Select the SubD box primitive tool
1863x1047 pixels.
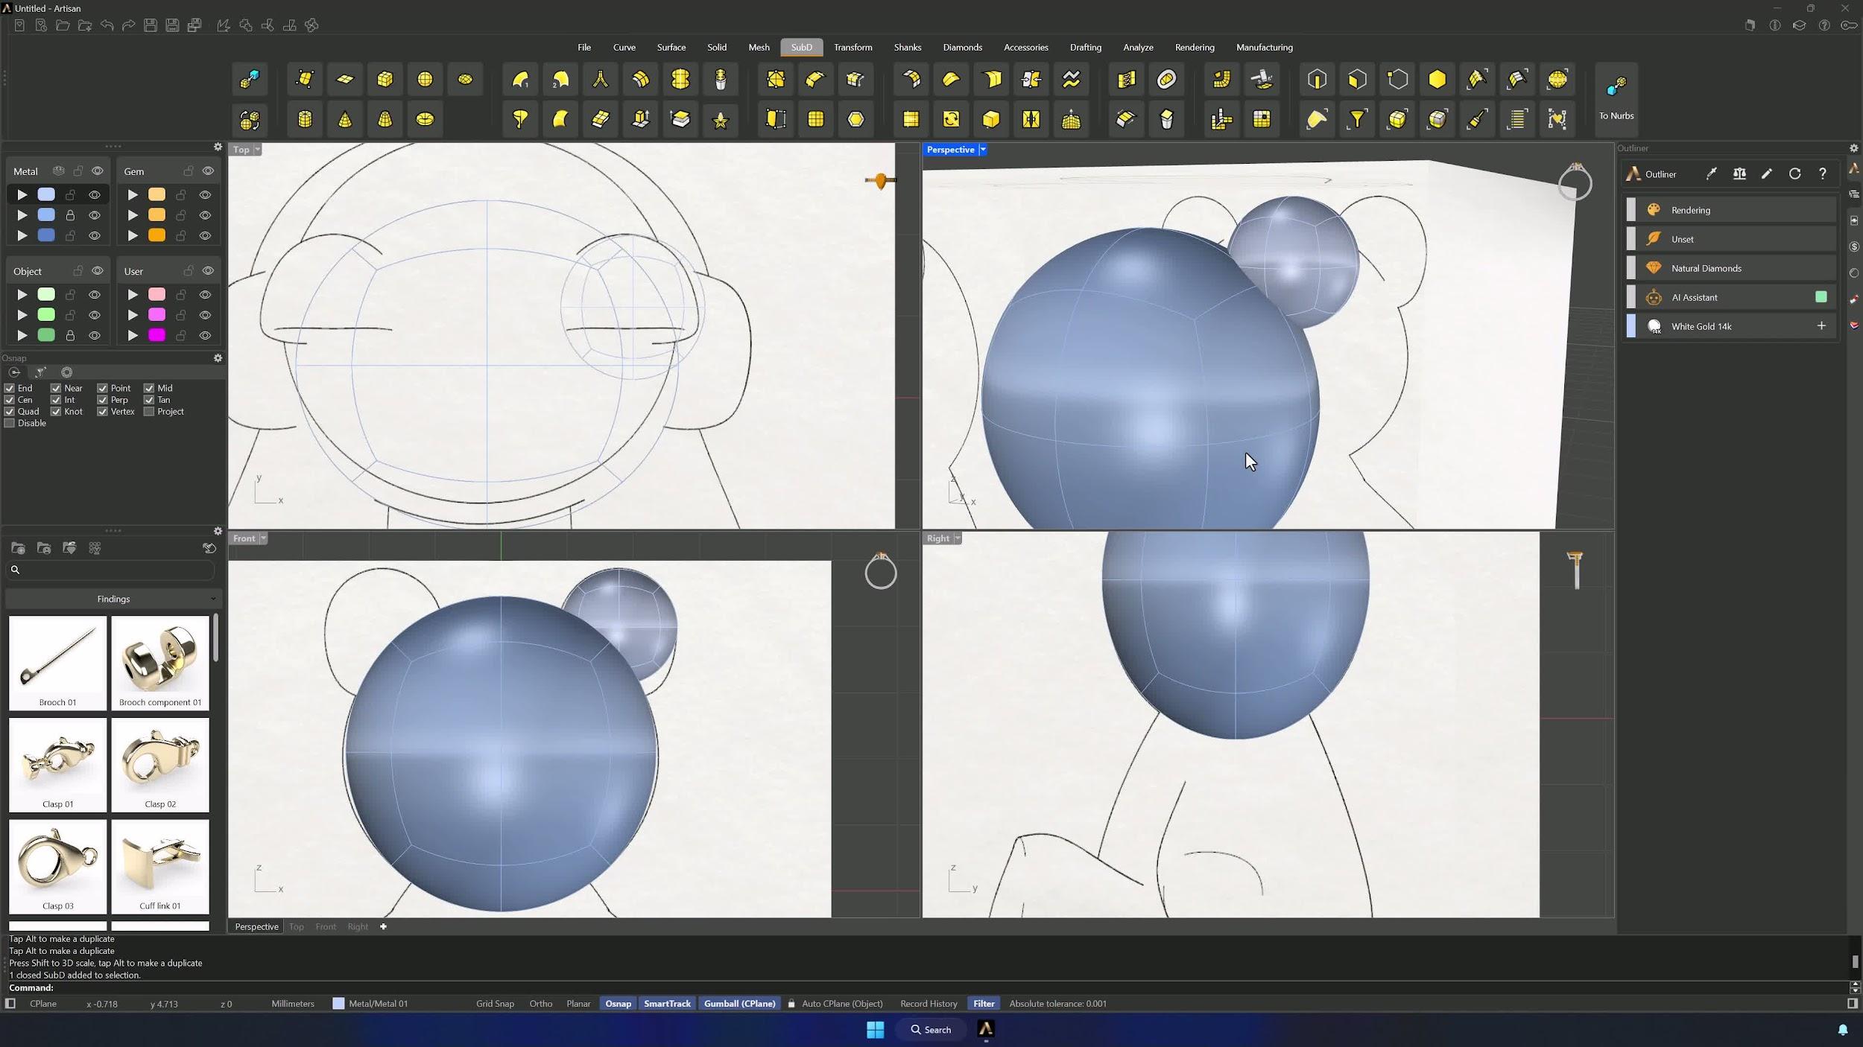(385, 80)
